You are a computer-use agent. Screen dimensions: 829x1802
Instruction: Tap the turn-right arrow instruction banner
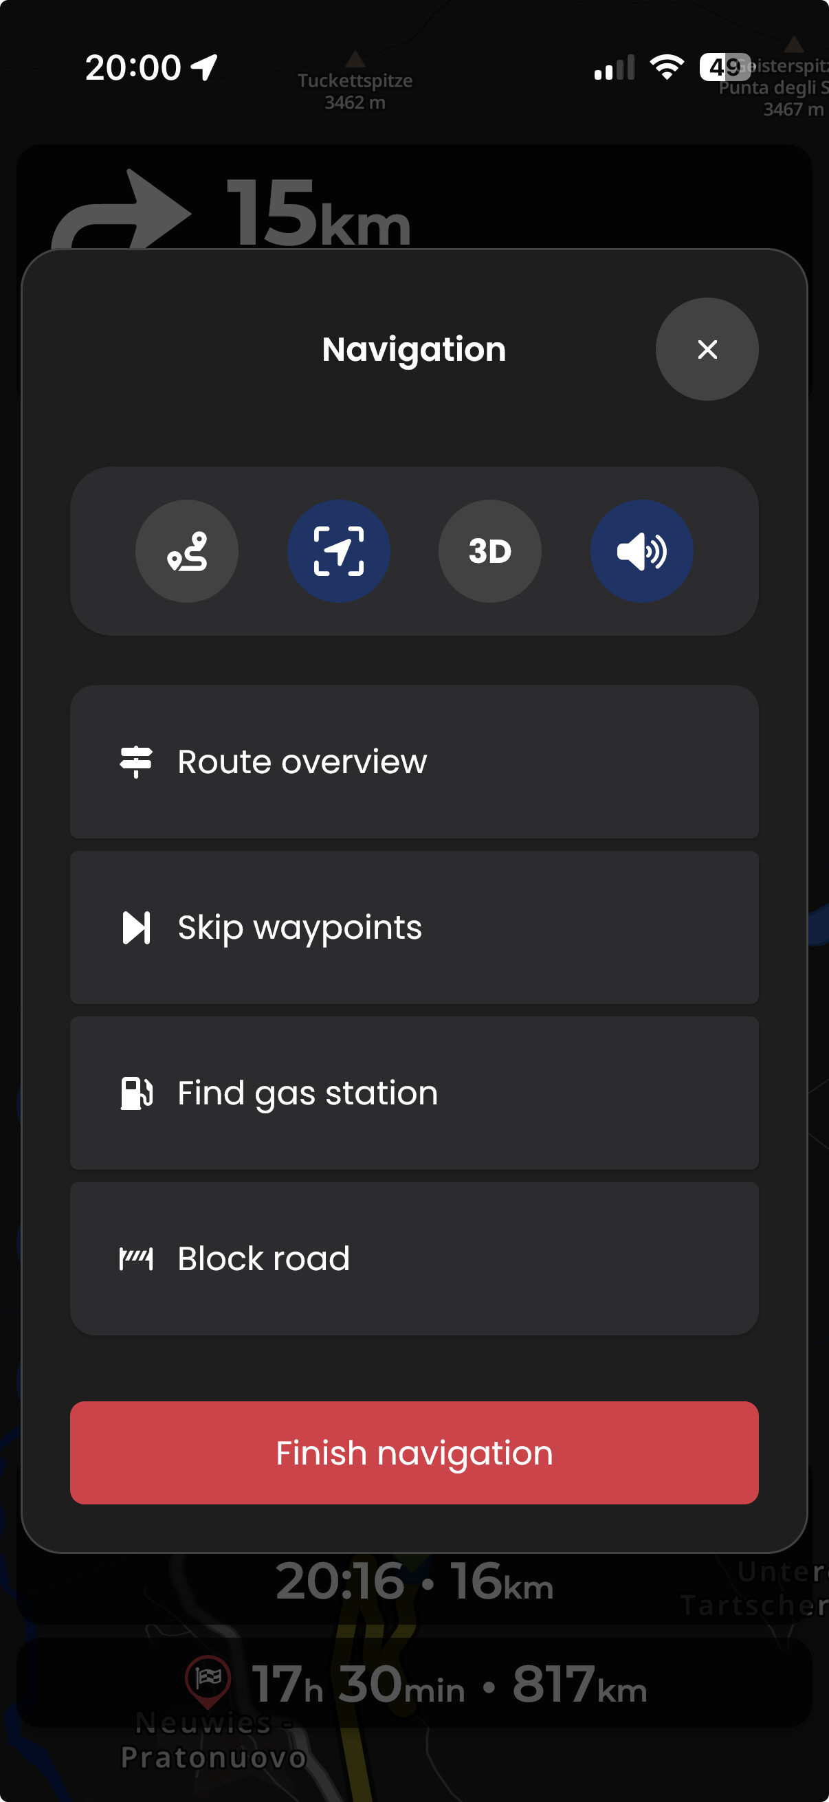pos(122,210)
